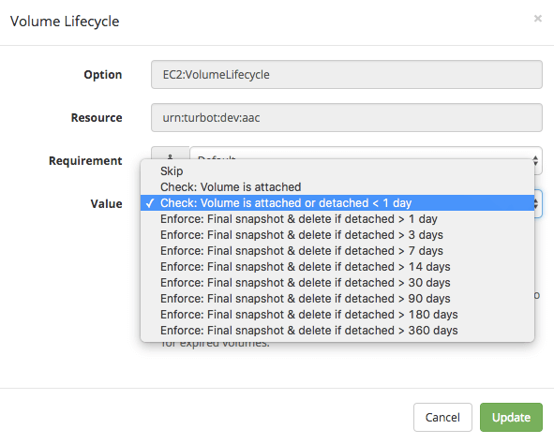Click the Cancel button
The width and height of the screenshot is (554, 444).
coord(442,417)
